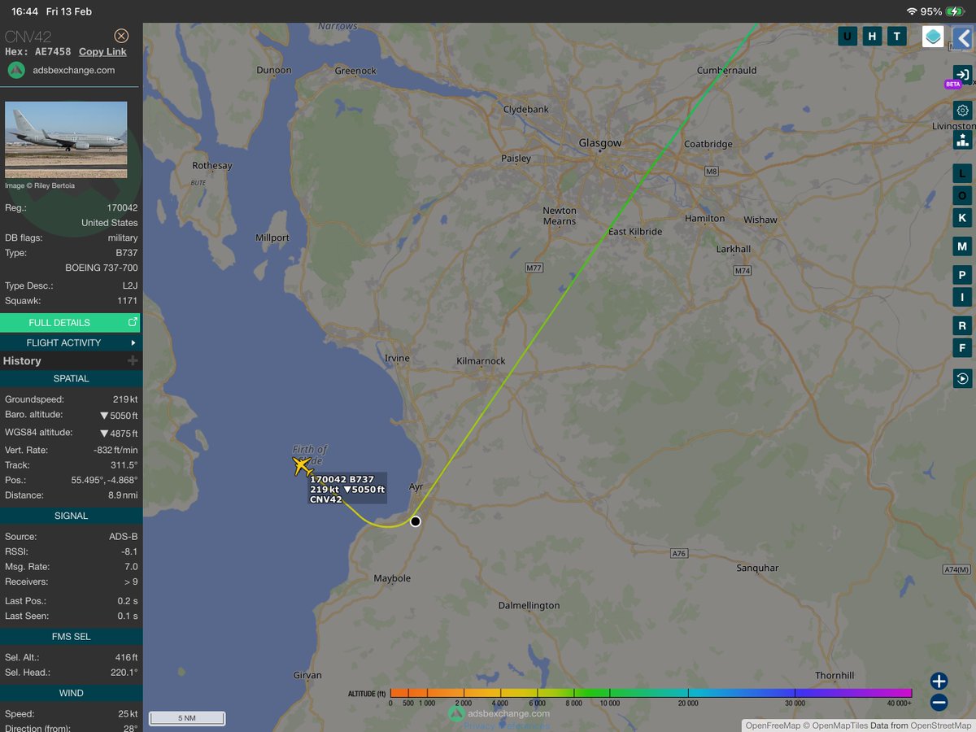Select the yellow aircraft icon on map
Viewport: 976px width, 732px height.
(x=303, y=466)
